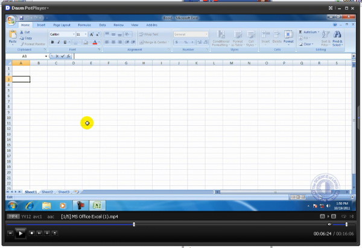
Task: Click Merge & Center
Action: [x=154, y=42]
